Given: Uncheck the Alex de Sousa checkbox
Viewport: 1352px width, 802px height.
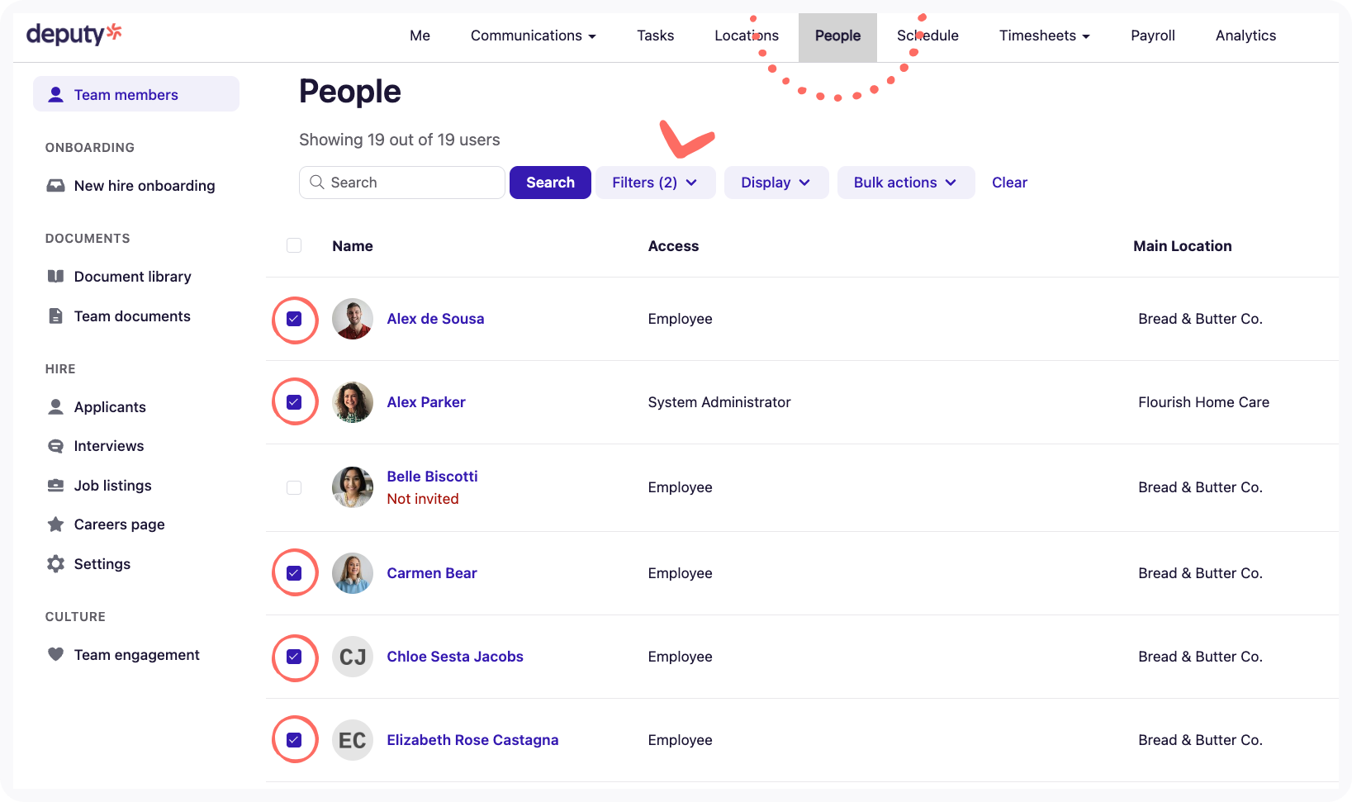Looking at the screenshot, I should [x=294, y=319].
